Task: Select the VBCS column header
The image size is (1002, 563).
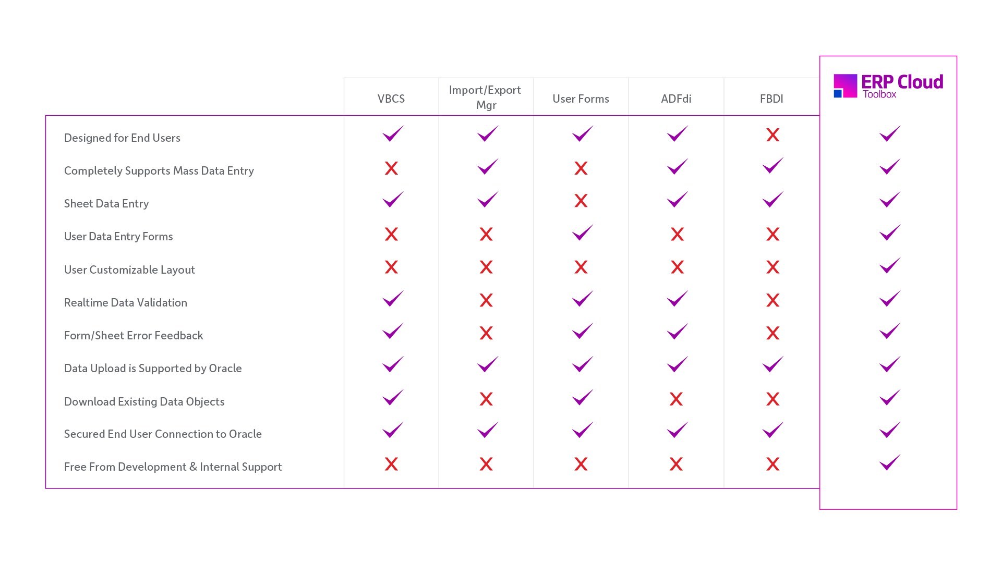Action: (391, 99)
